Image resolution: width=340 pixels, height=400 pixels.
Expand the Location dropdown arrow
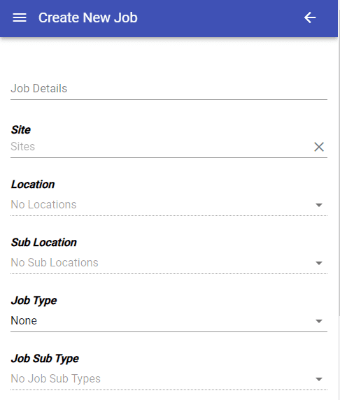point(319,205)
